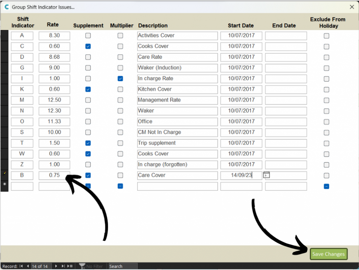Edit rate 0.75 for indicator B
Viewport: 359px width, 270px height.
point(54,175)
